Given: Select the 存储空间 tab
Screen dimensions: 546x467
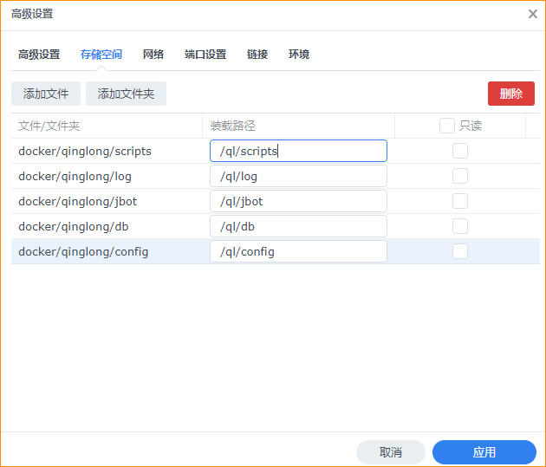Looking at the screenshot, I should tap(101, 55).
